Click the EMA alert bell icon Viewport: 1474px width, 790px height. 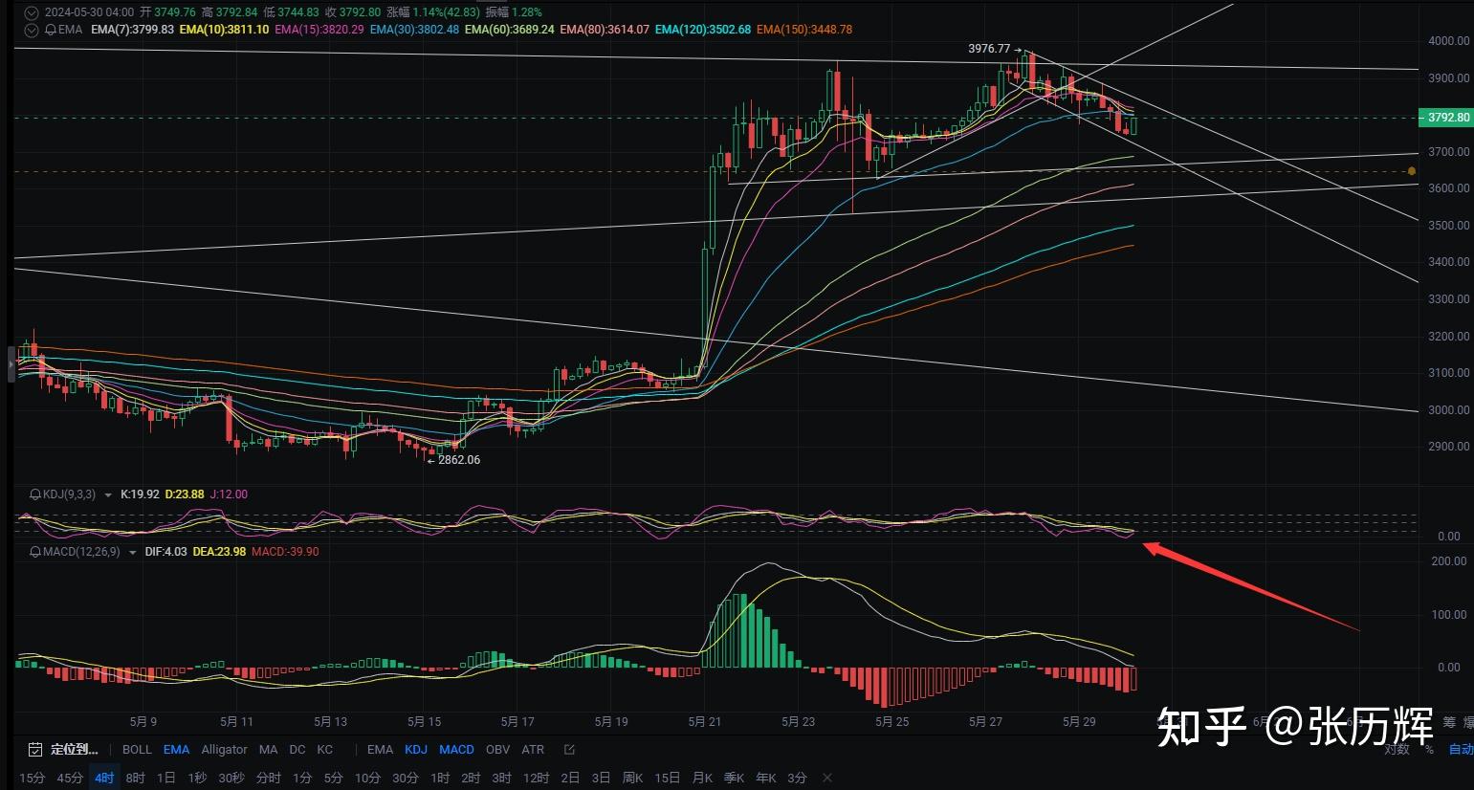click(51, 30)
